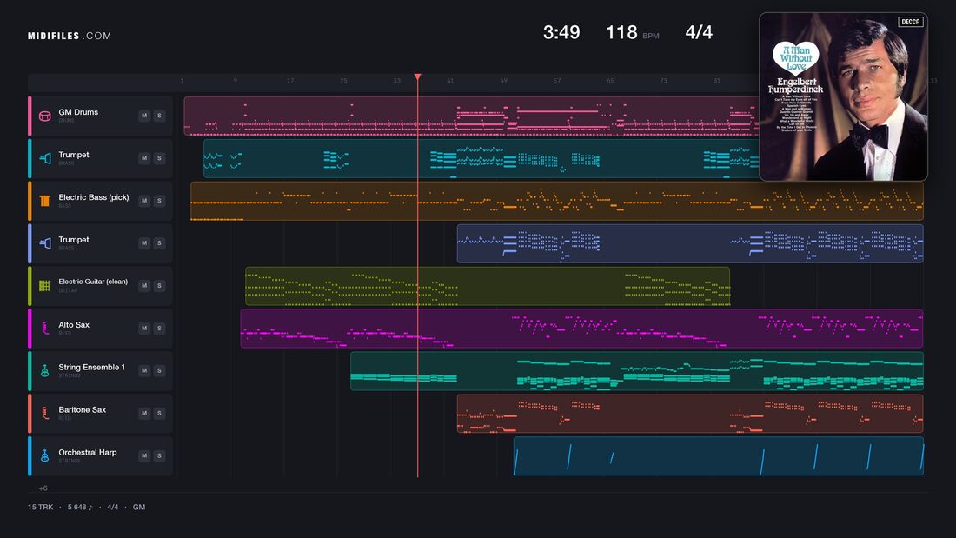956x538 pixels.
Task: Click the GM Drums pink clip region
Action: click(x=471, y=116)
